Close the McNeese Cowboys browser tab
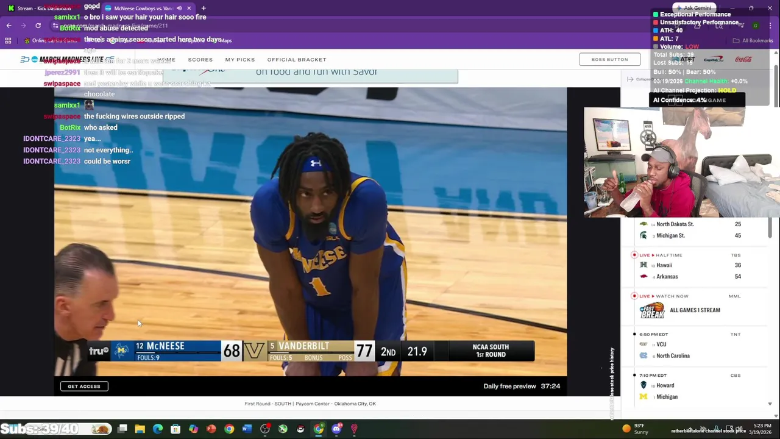The height and width of the screenshot is (439, 780). point(189,8)
